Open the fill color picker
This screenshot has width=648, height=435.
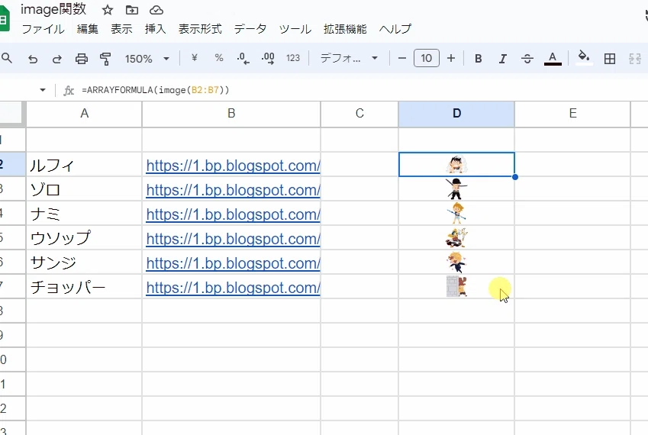pyautogui.click(x=584, y=58)
